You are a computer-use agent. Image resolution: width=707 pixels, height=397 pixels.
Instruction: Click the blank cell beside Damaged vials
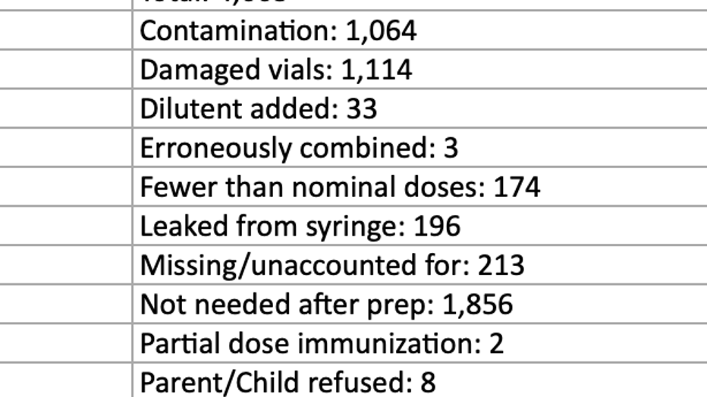66,69
